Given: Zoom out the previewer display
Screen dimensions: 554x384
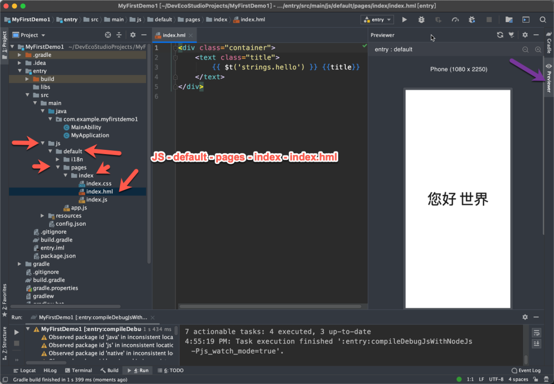Looking at the screenshot, I should (525, 50).
